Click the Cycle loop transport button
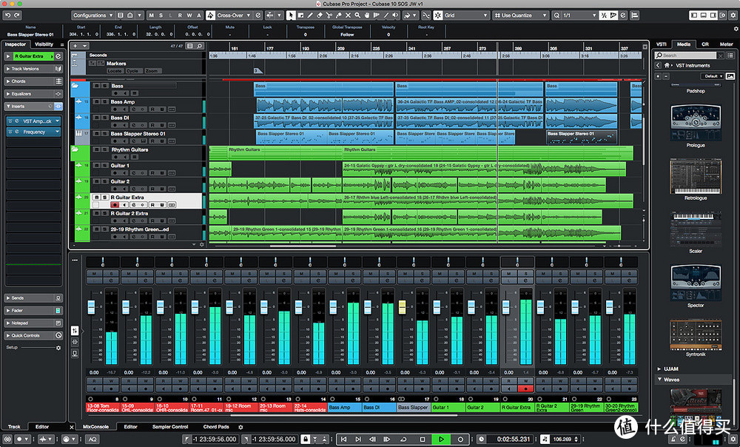740x447 pixels. pos(403,439)
